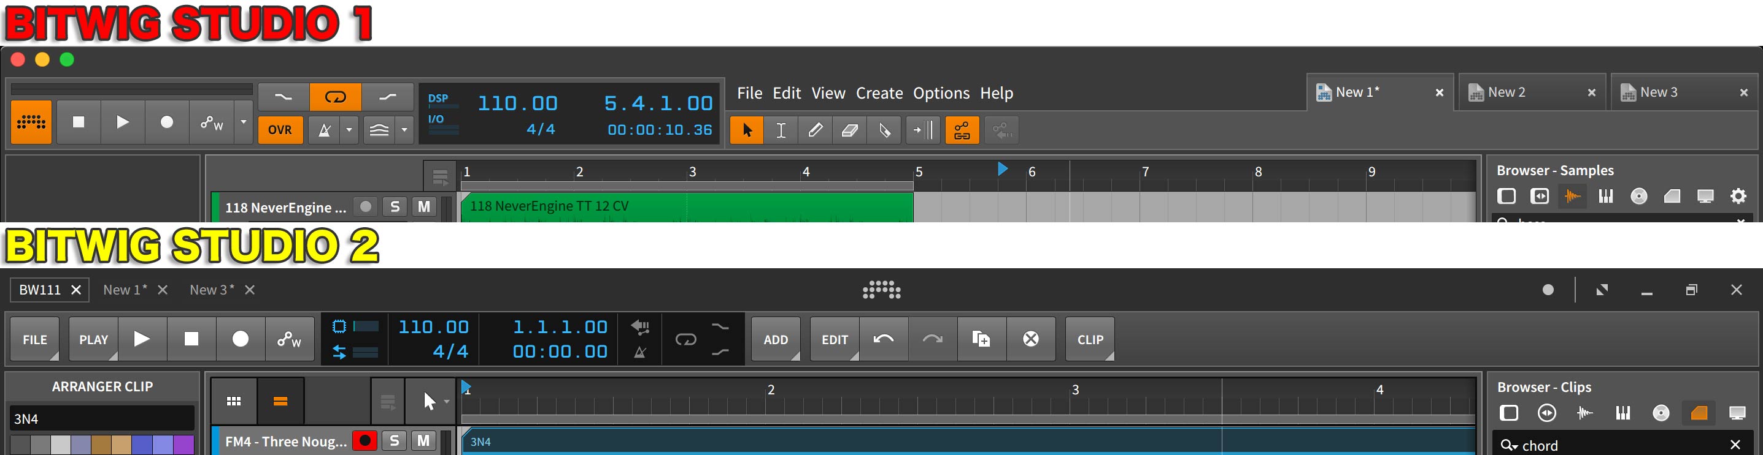The image size is (1763, 455).
Task: Toggle the loop icon in Studio 2 display
Action: pyautogui.click(x=686, y=339)
